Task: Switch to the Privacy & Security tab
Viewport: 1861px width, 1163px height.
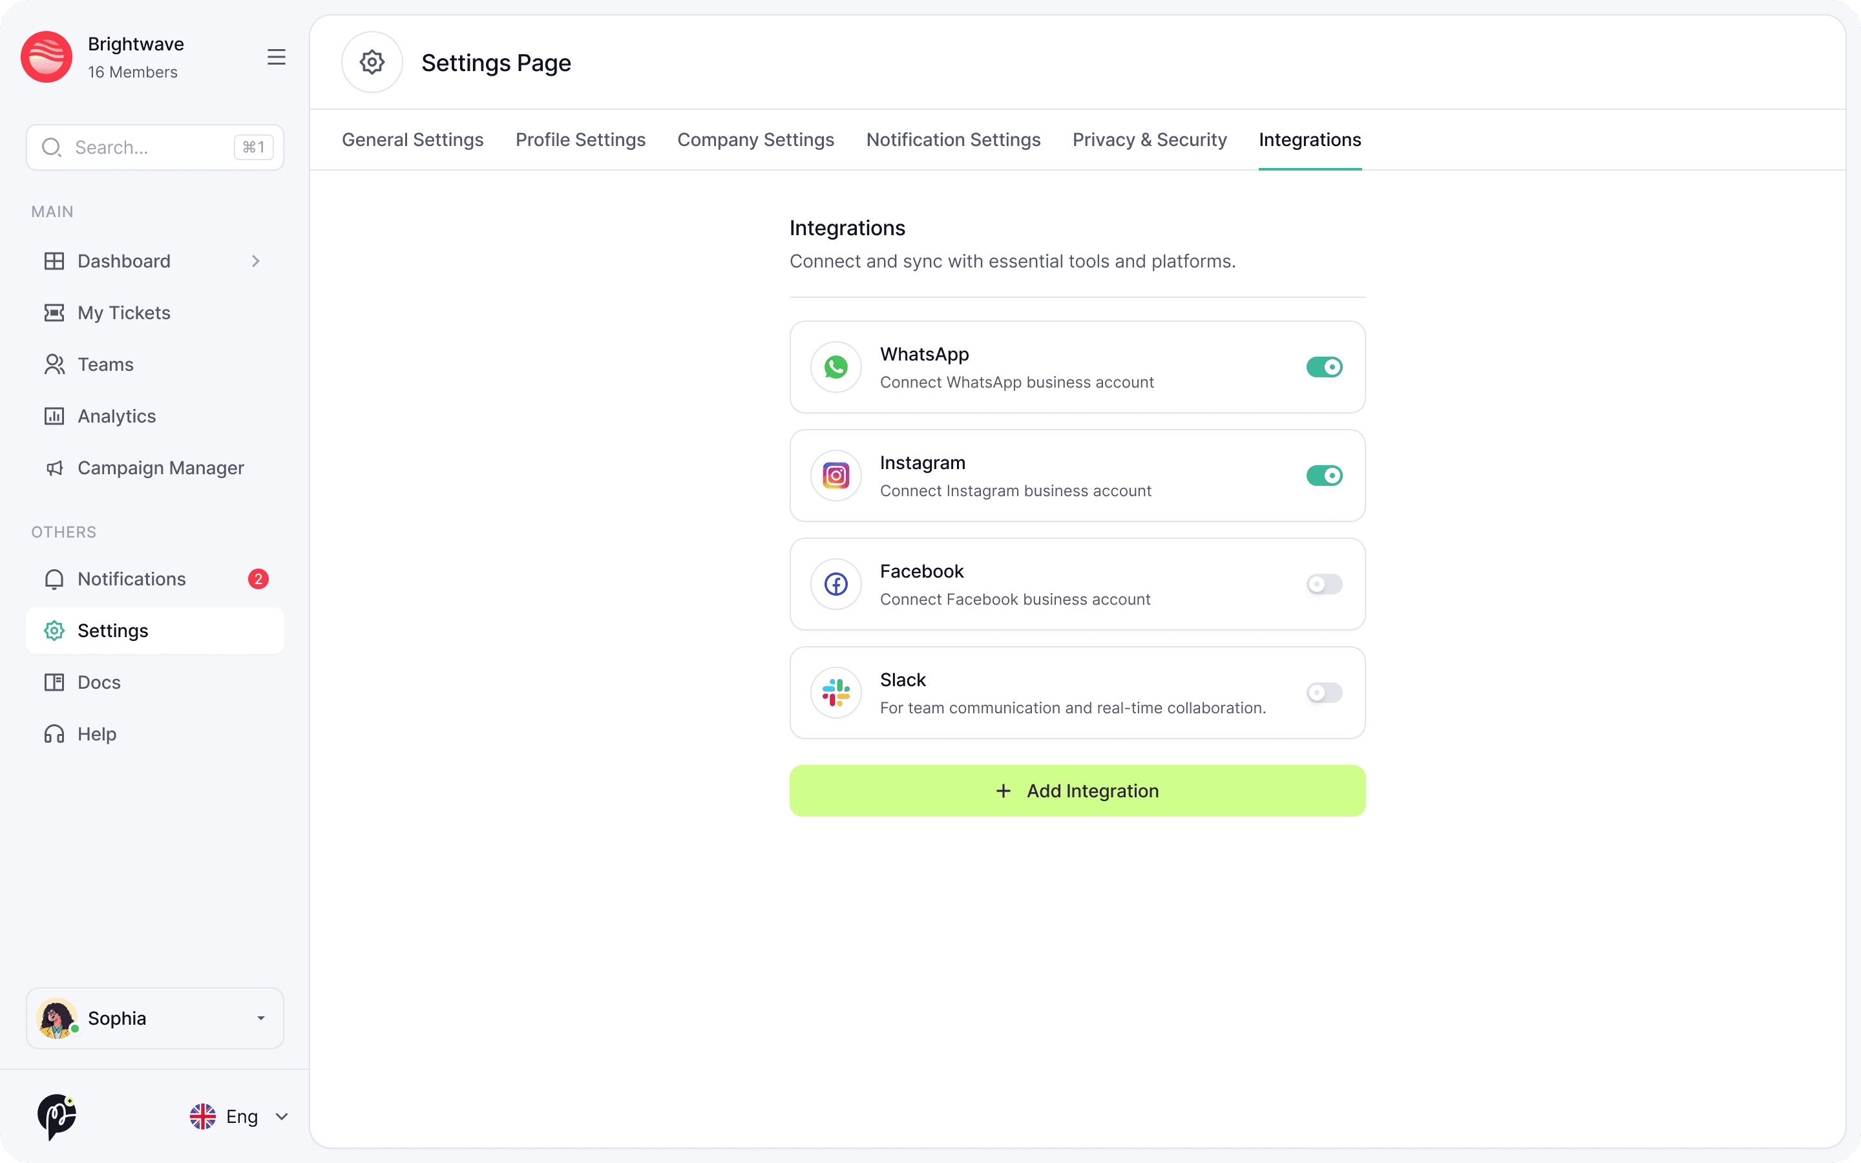Action: [x=1149, y=140]
